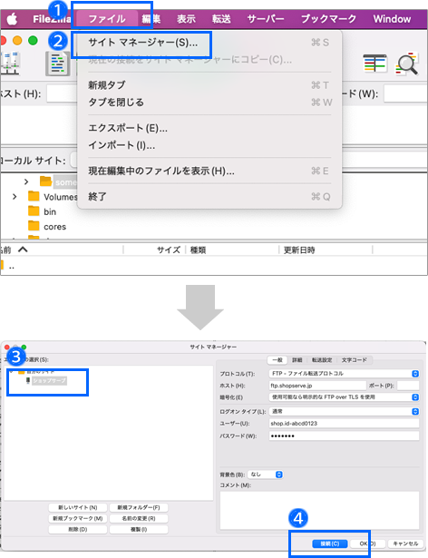Switch to the 転送設定 tab
Image resolution: width=428 pixels, height=558 pixels.
point(322,360)
